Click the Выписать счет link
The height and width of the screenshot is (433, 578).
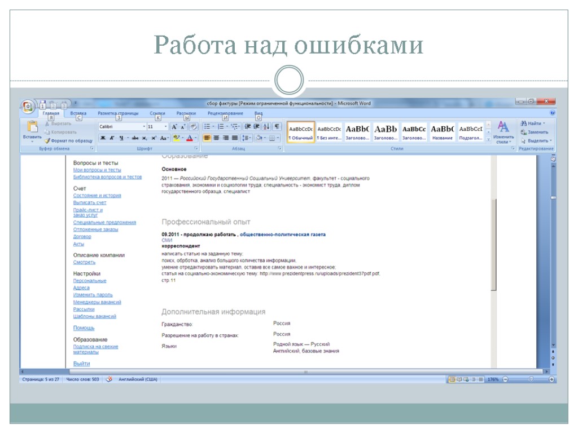tap(90, 202)
